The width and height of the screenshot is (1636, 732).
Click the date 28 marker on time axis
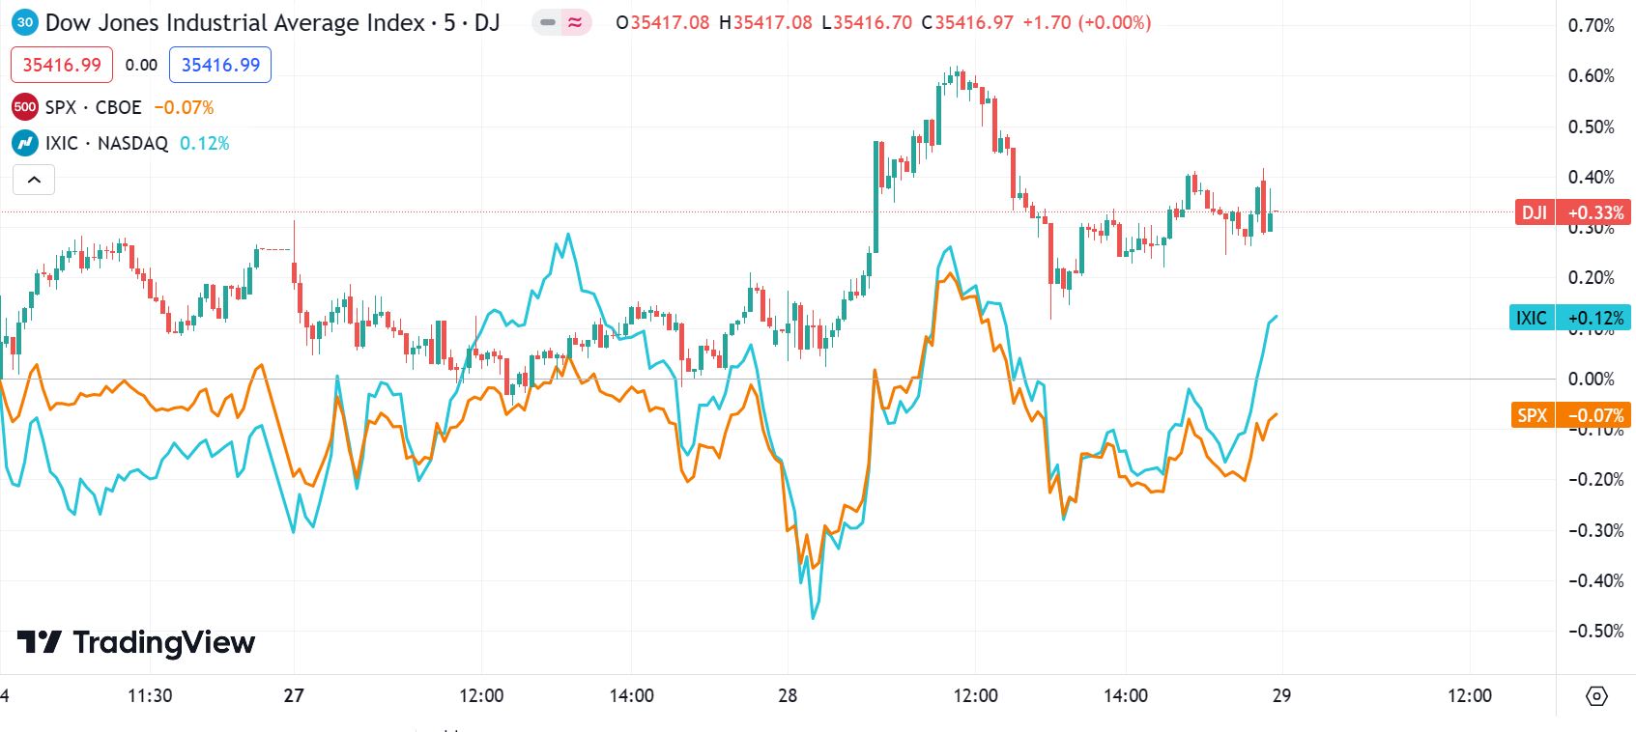point(788,695)
